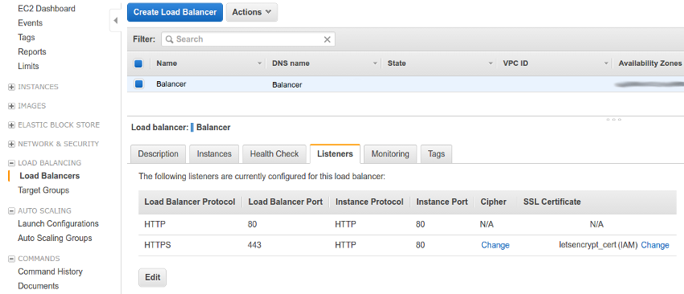This screenshot has width=684, height=294.
Task: Select Load Balancers in the sidebar
Action: pyautogui.click(x=50, y=176)
